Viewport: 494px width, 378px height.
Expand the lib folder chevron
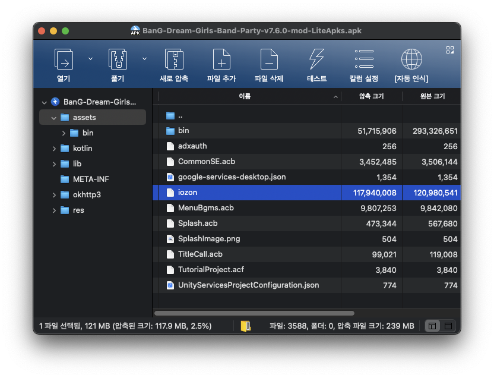54,164
